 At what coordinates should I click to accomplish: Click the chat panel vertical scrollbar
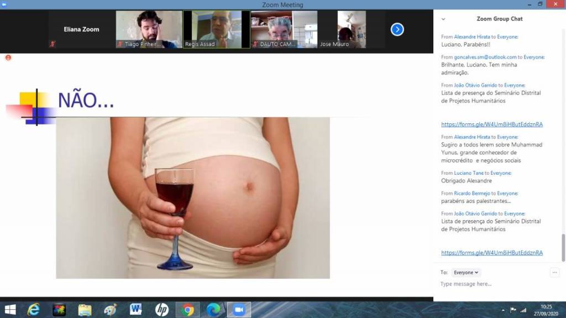point(563,246)
